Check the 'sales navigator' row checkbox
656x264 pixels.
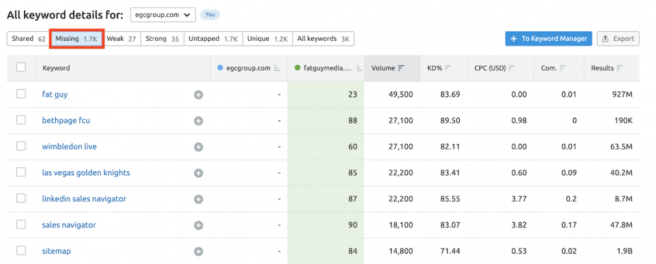[21, 224]
